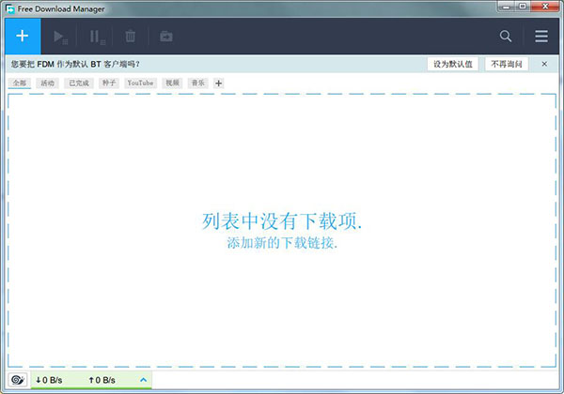Show the 种子 filter tab

(x=110, y=83)
